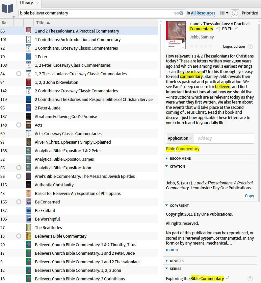The height and width of the screenshot is (283, 261).
Task: Open the Exploring the Bible Commentary series
Action: tap(195, 279)
